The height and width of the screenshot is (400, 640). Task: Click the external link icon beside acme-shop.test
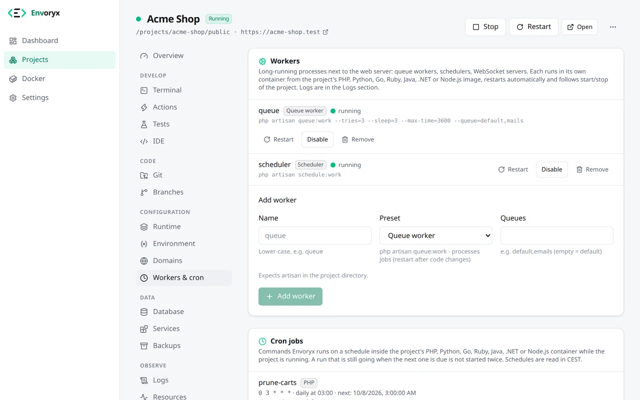[x=325, y=32]
